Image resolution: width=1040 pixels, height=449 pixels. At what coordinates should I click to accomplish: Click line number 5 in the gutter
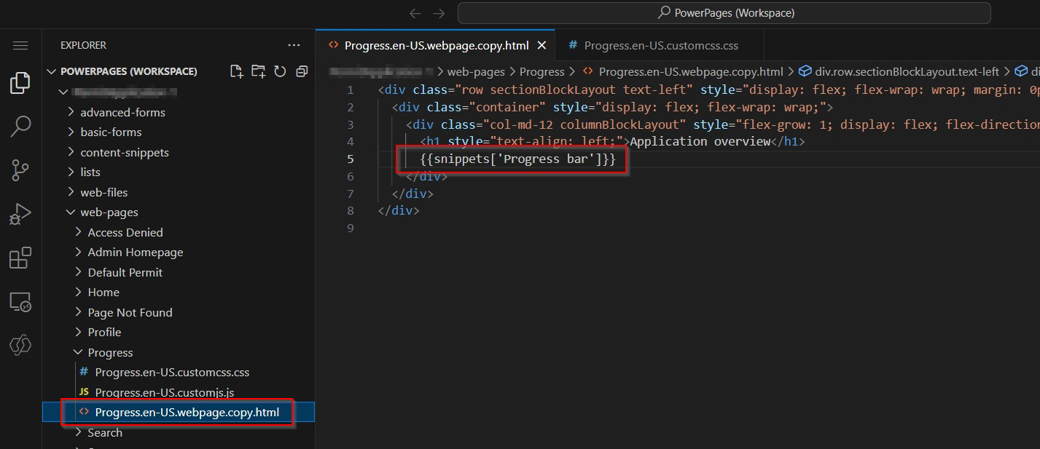pos(351,159)
